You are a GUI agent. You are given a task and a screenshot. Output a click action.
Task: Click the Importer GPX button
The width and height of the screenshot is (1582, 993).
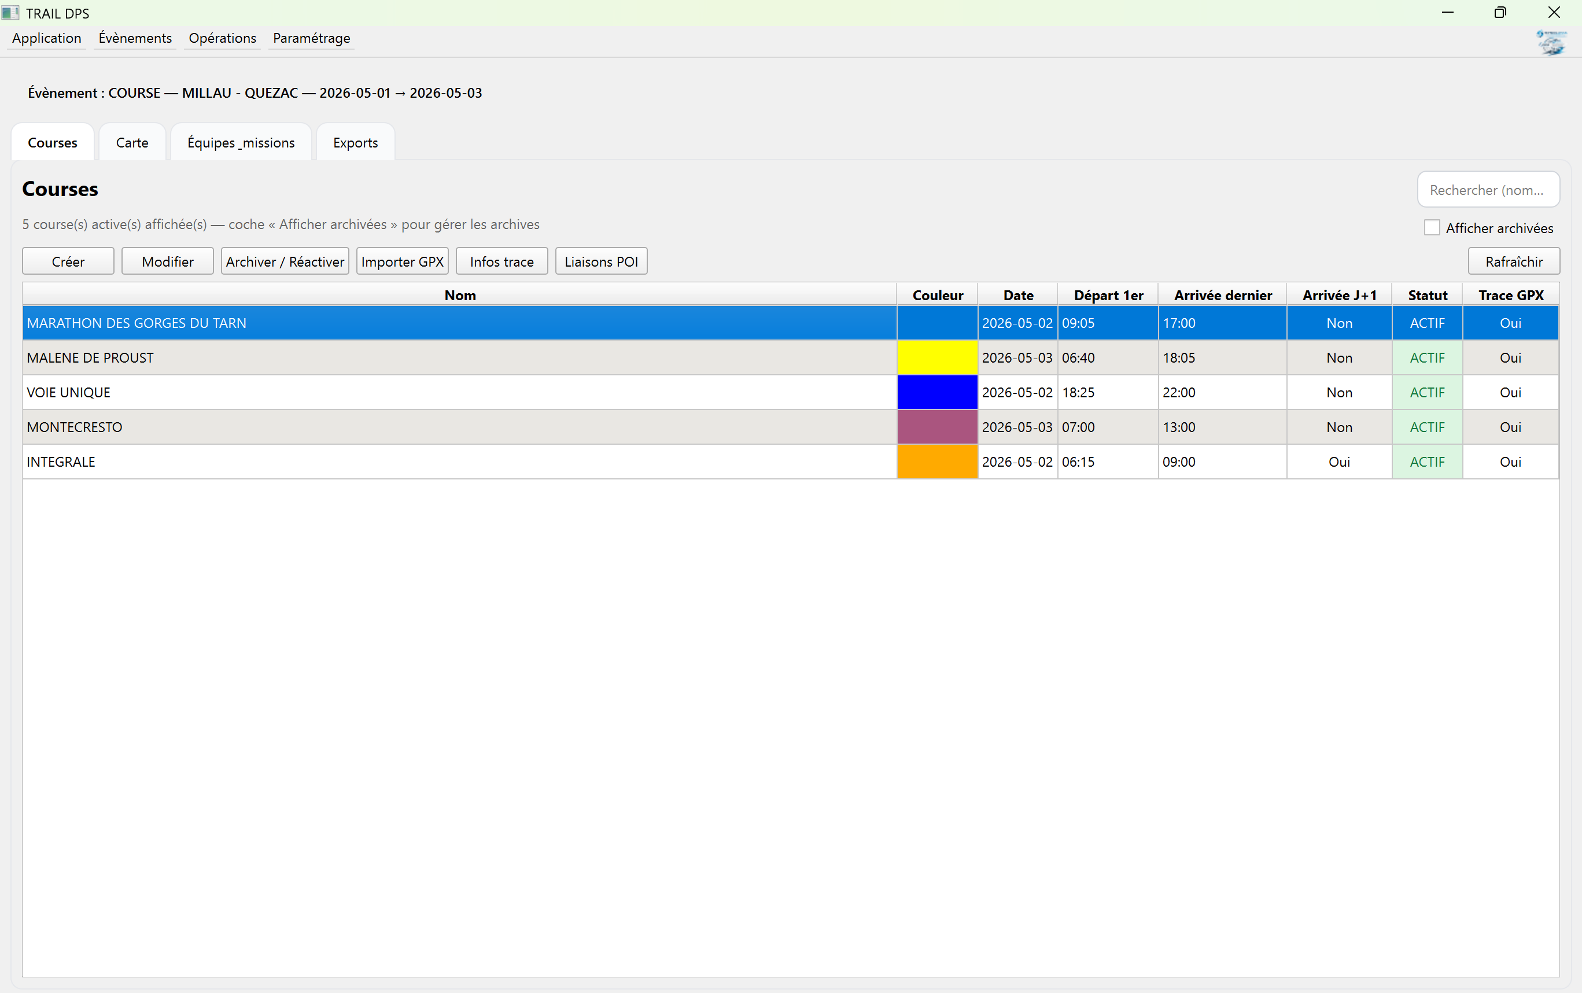[x=402, y=261]
